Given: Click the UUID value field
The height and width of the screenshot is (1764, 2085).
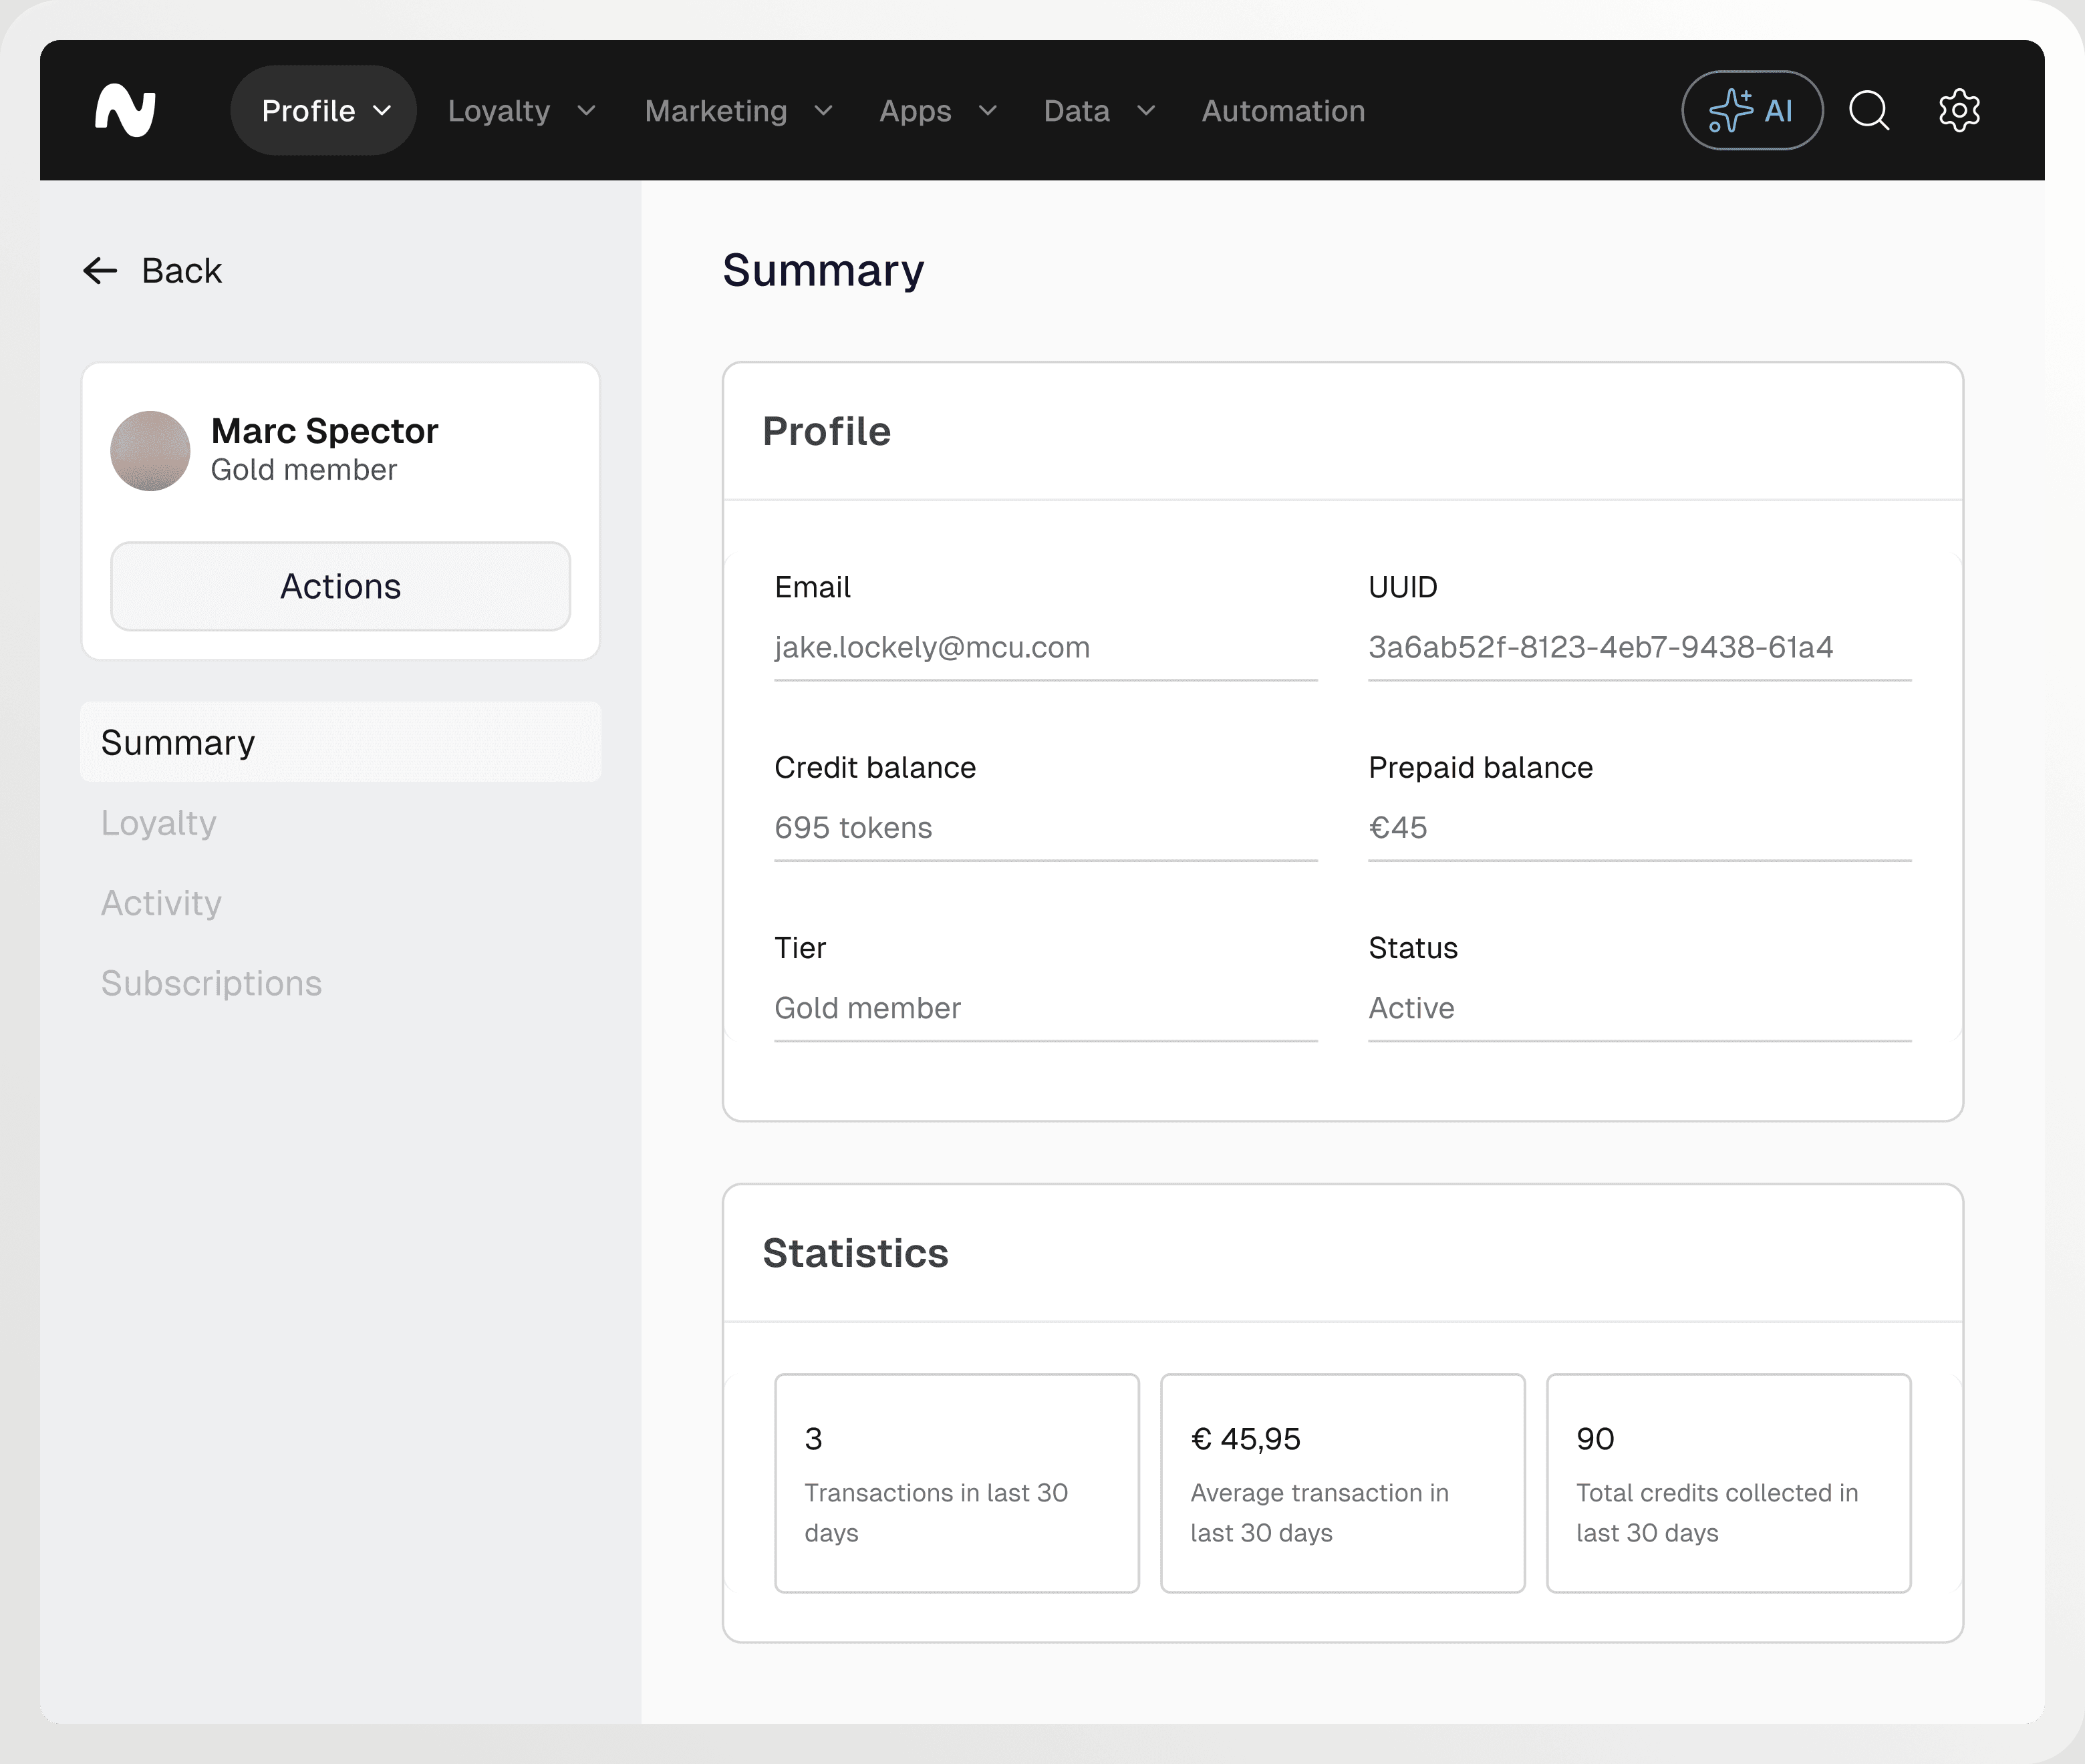Looking at the screenshot, I should tap(1638, 647).
